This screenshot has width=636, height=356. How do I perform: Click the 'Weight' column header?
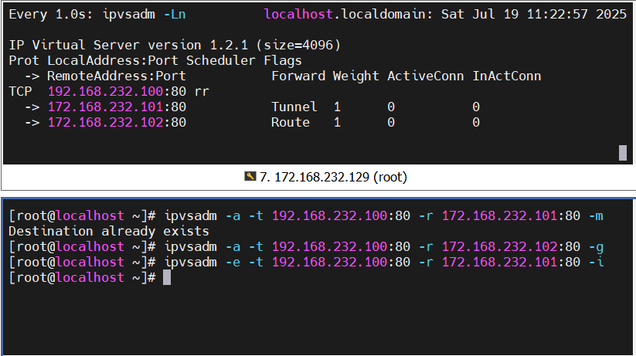[x=355, y=76]
